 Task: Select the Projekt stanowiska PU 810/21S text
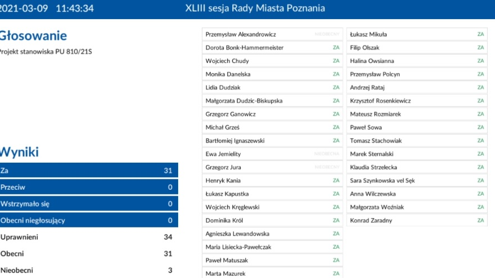tap(45, 52)
